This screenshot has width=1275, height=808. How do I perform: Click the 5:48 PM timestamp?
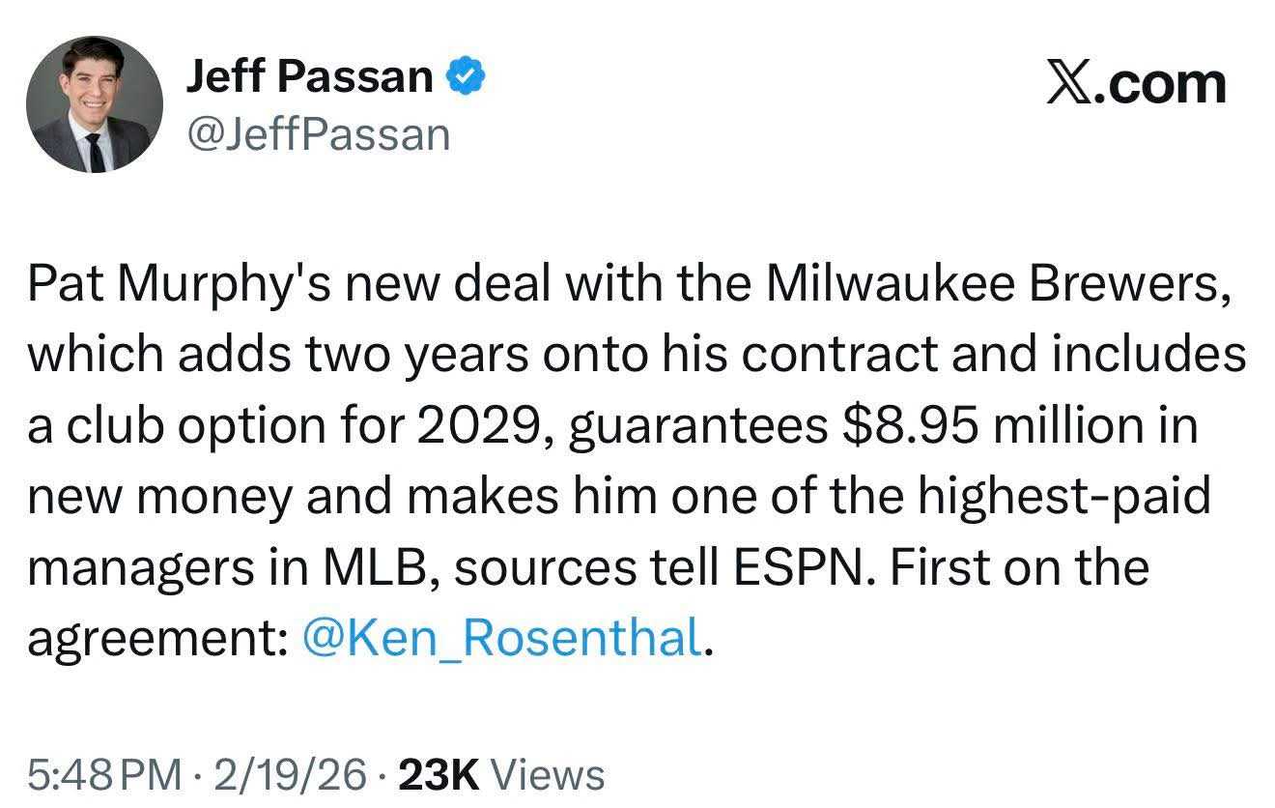click(103, 775)
